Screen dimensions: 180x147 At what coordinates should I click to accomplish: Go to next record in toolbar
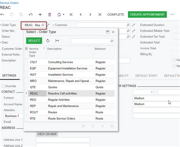click(90, 14)
